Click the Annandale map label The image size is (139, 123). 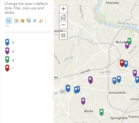[117, 93]
